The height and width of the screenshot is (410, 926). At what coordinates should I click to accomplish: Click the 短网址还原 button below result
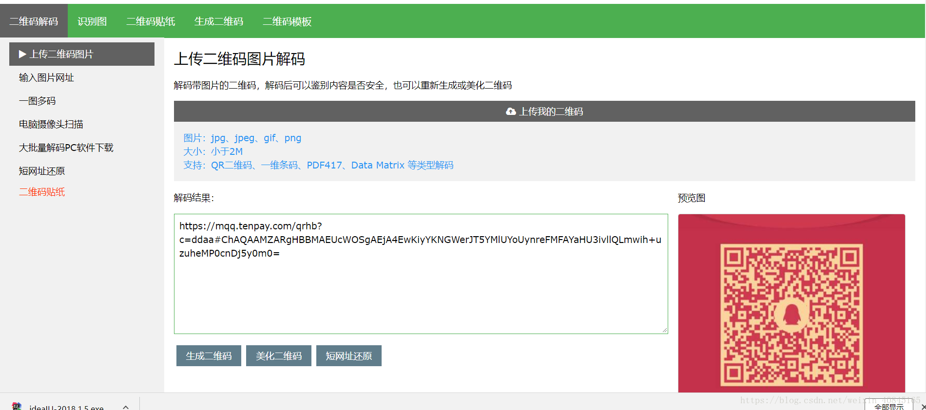(349, 356)
